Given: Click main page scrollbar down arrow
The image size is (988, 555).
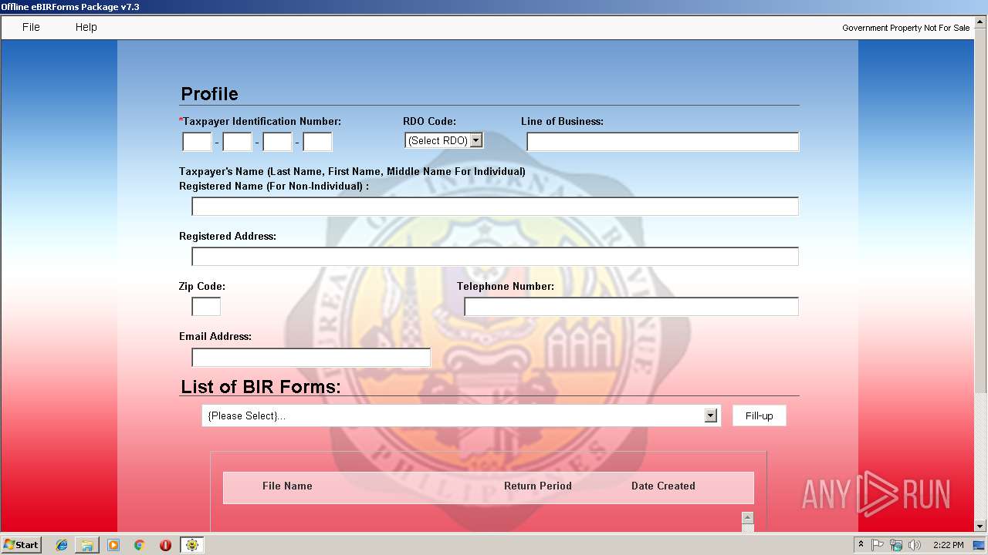Looking at the screenshot, I should [x=981, y=526].
